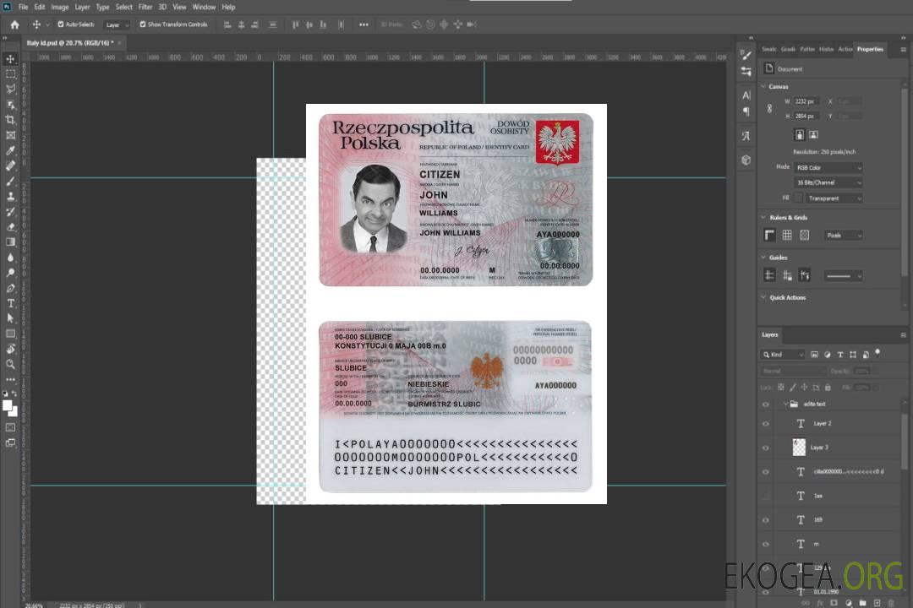Viewport: 913px width, 608px height.
Task: Toggle Show Transform Controls checkbox
Action: [x=143, y=24]
